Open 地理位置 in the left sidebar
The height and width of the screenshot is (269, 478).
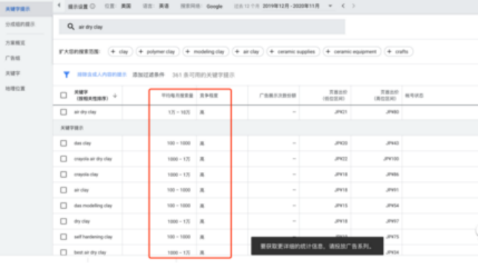click(16, 88)
